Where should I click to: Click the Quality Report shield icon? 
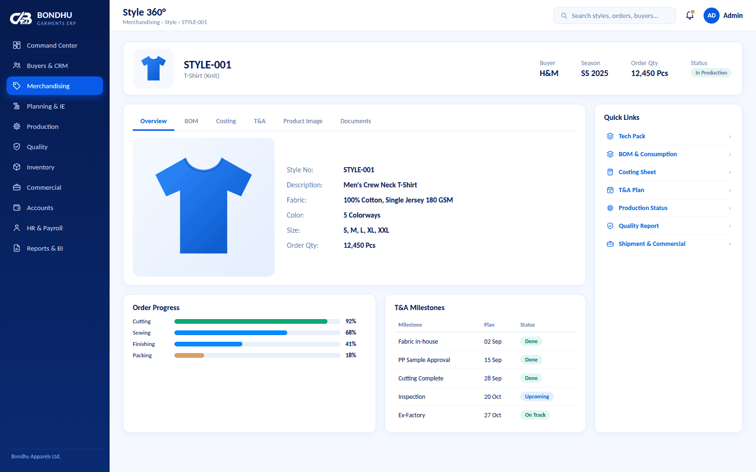610,226
